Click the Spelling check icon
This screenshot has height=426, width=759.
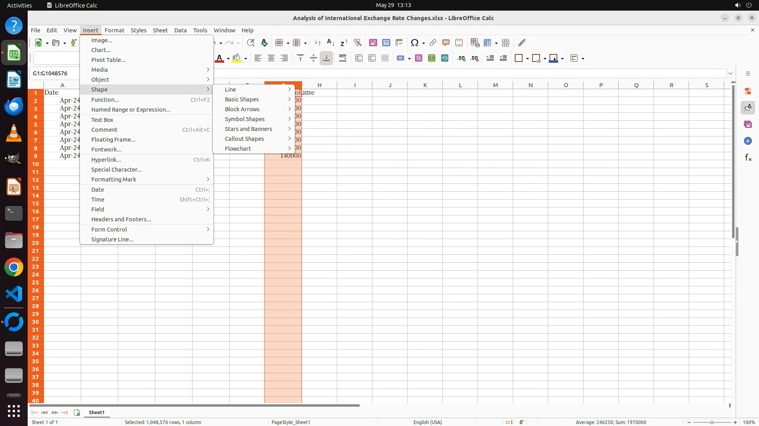coord(264,43)
